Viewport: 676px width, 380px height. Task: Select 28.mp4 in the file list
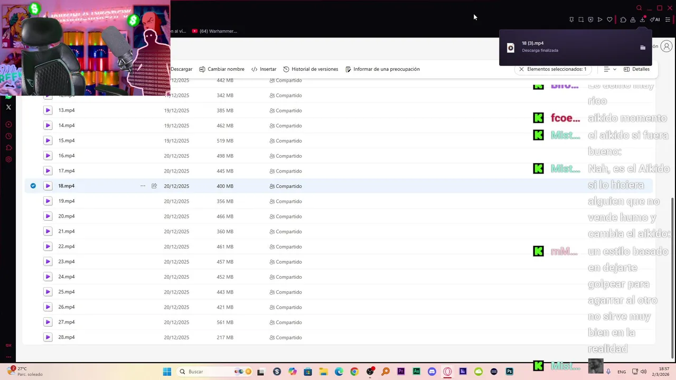(67, 337)
